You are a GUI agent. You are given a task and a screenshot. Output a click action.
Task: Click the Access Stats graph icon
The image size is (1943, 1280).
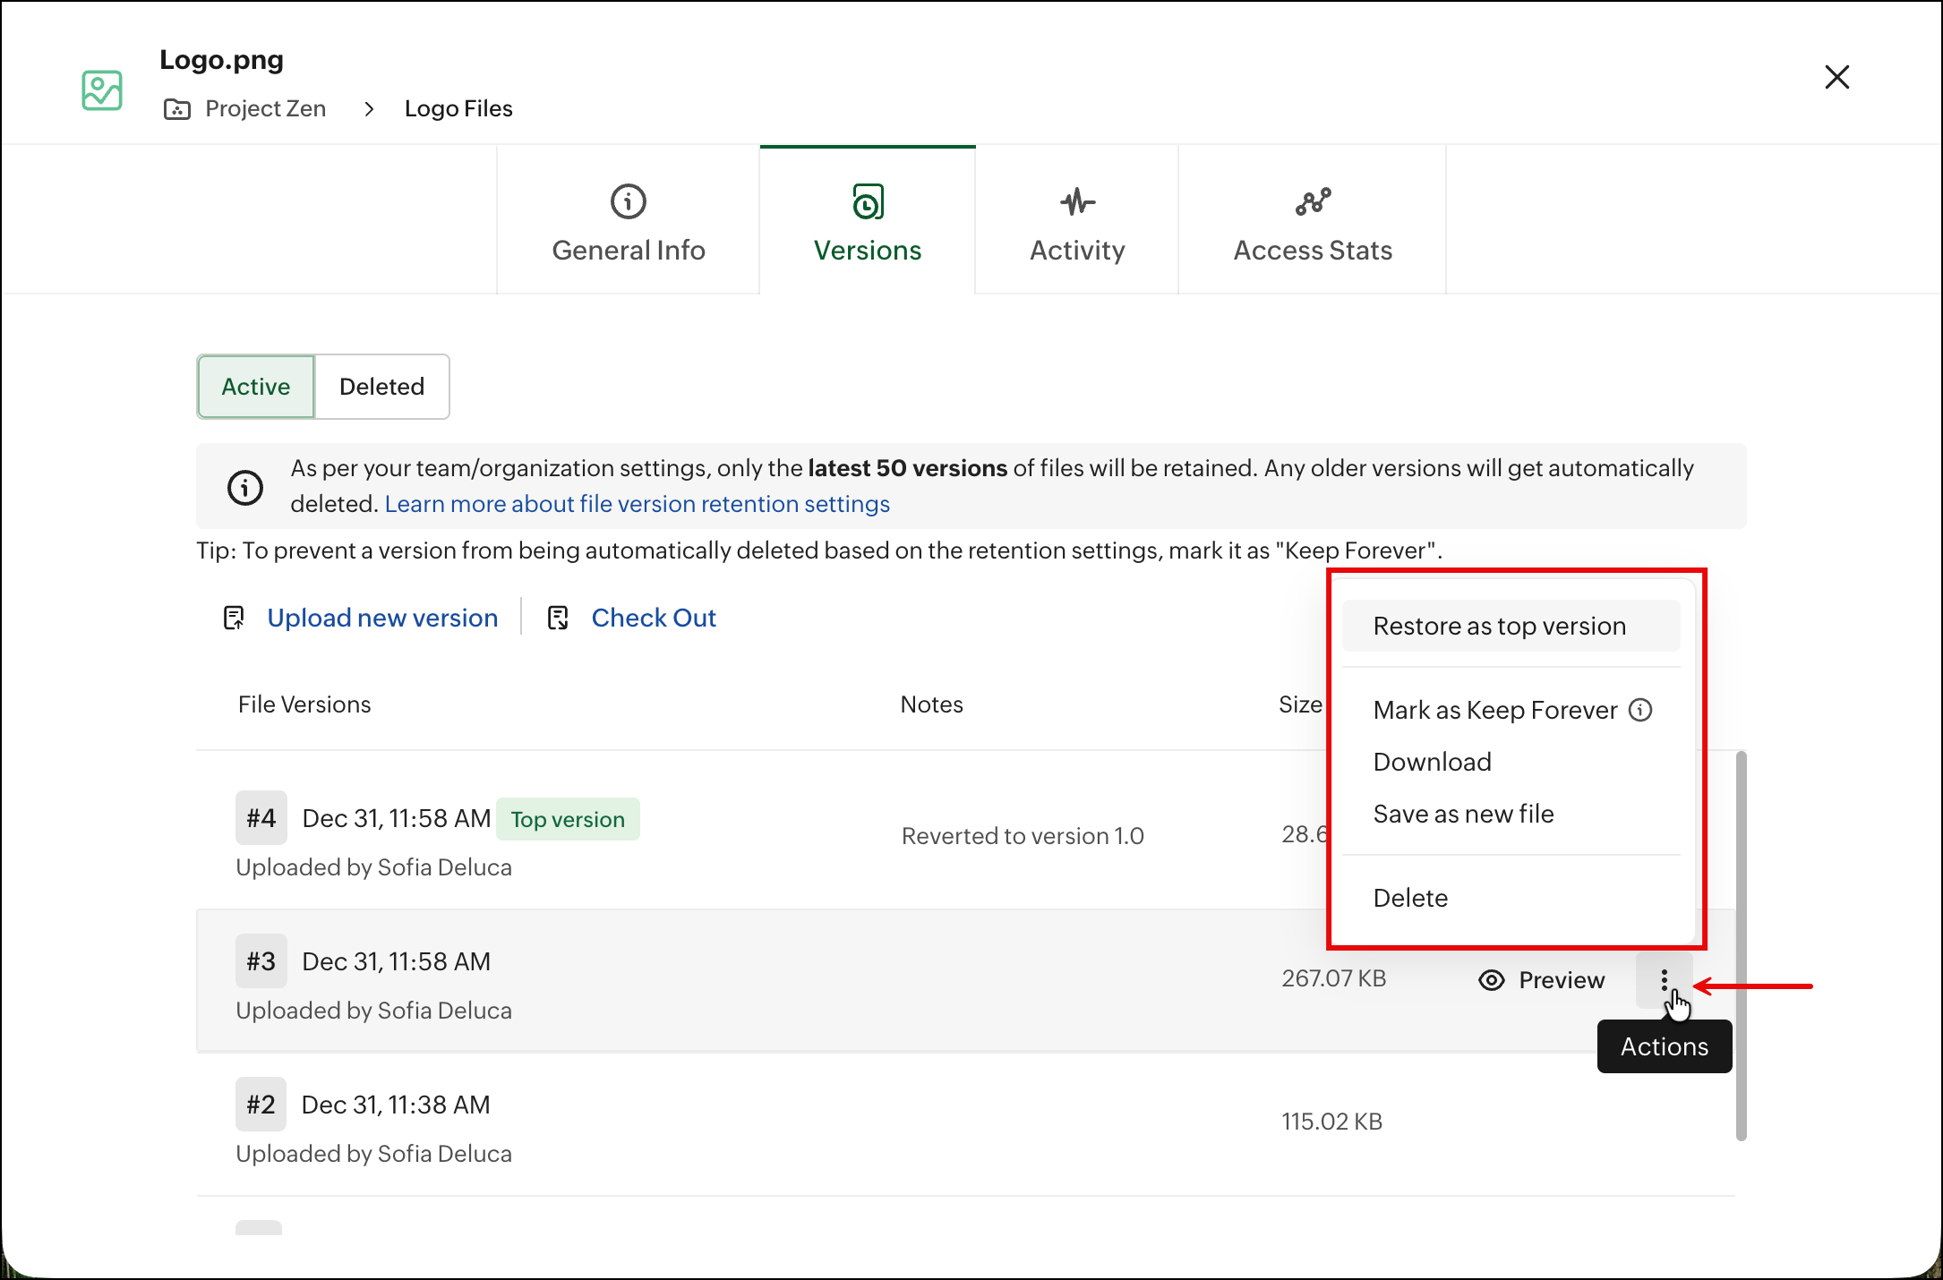point(1313,201)
